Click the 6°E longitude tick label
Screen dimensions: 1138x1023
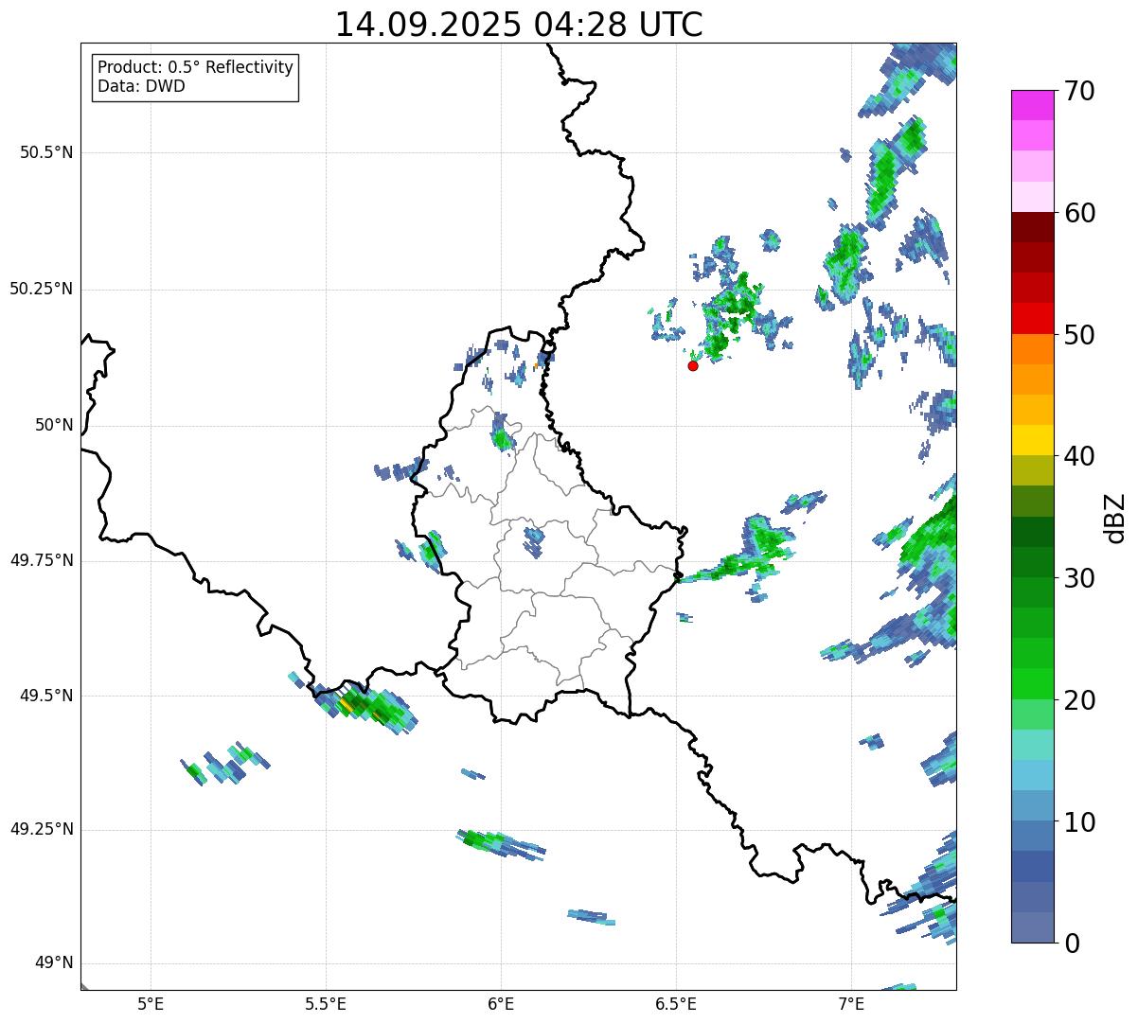pyautogui.click(x=501, y=1003)
